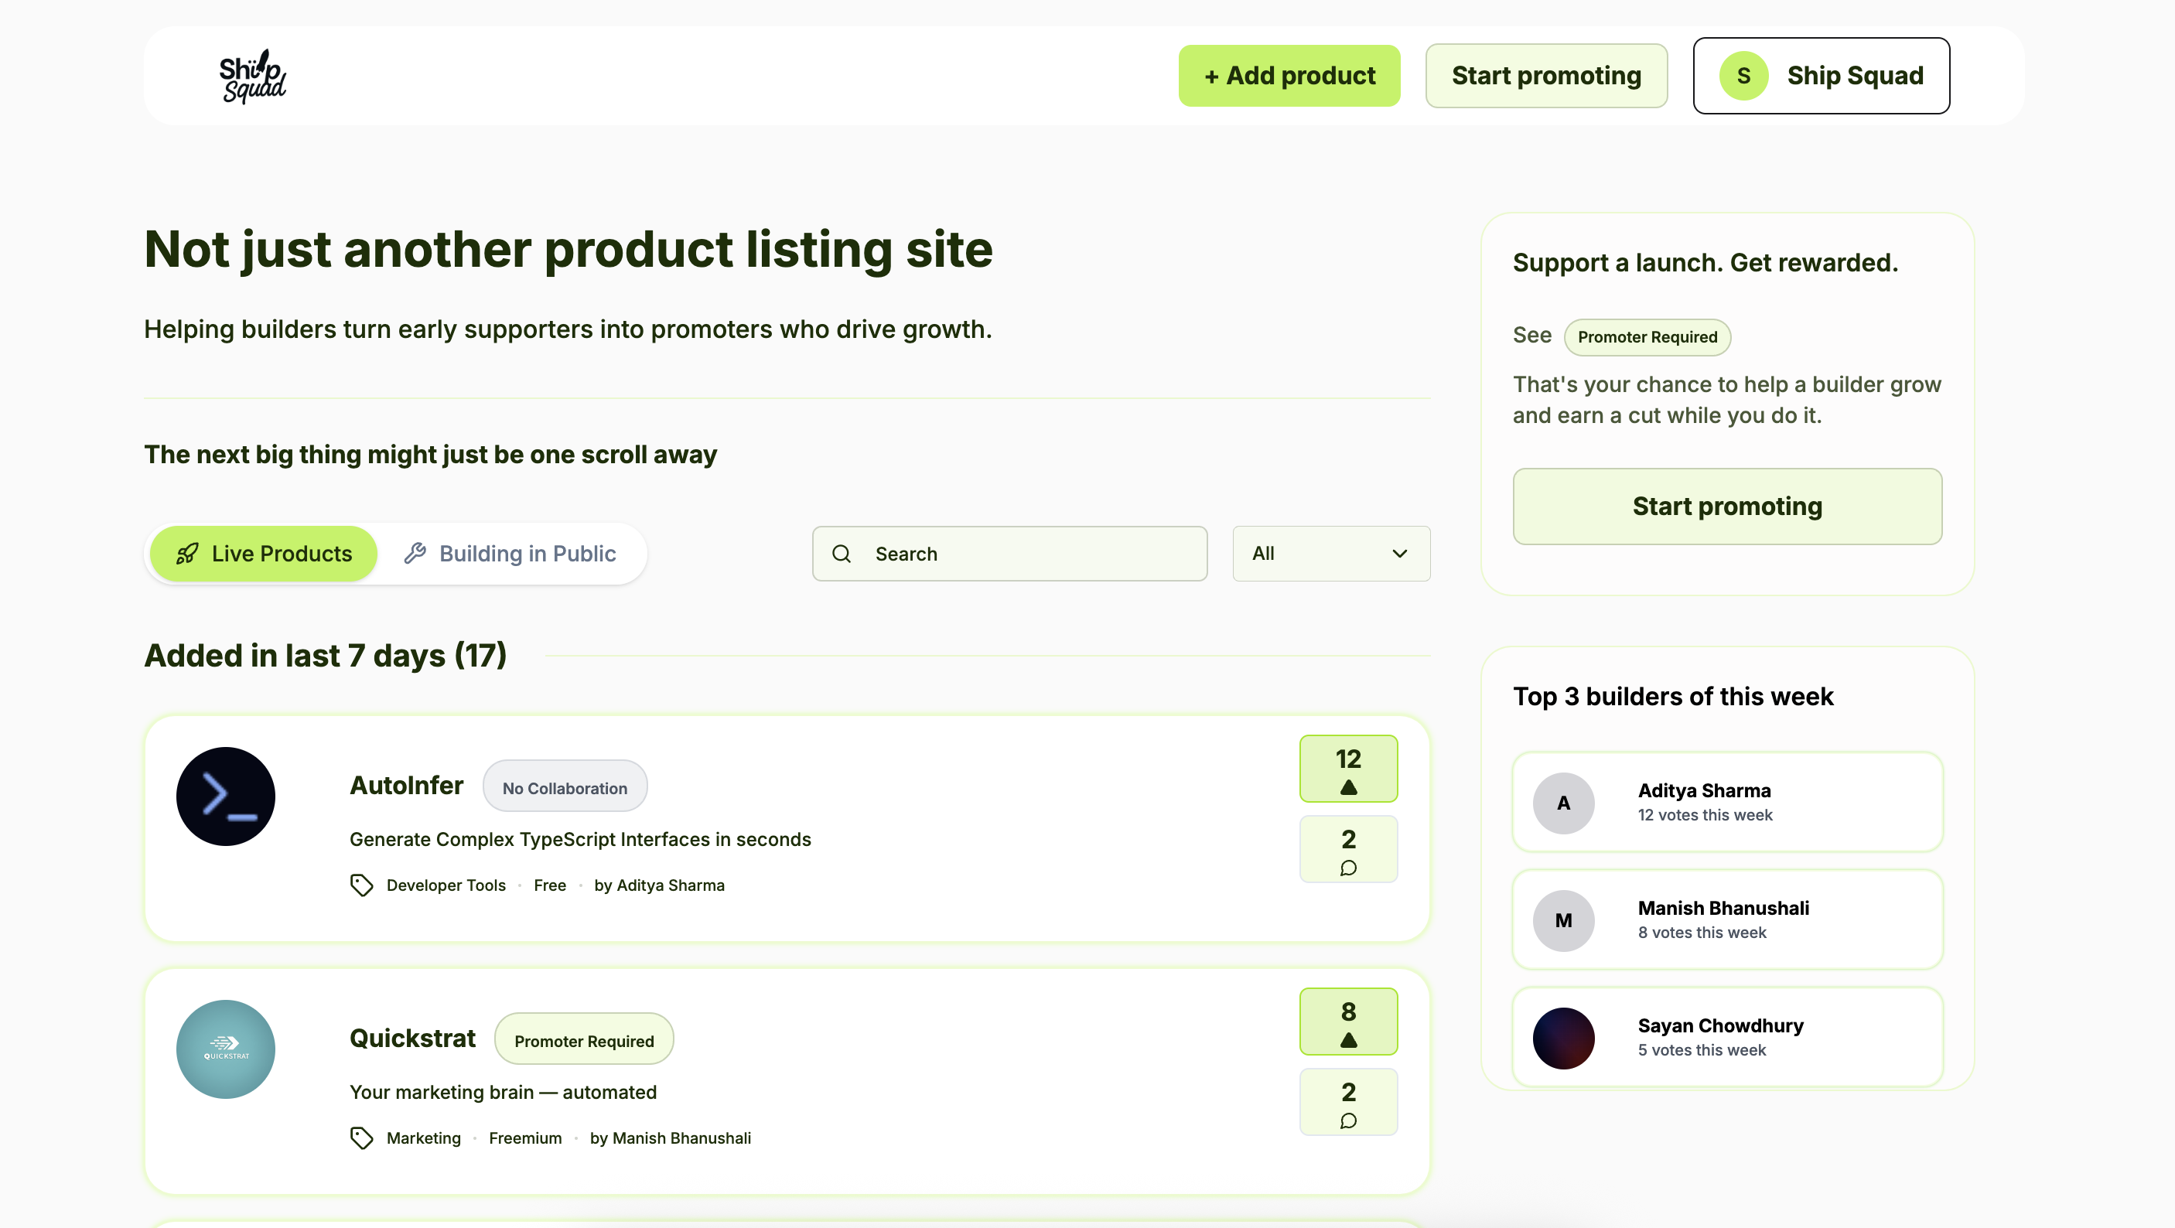Open Quickstrat comments bubble

point(1347,1102)
